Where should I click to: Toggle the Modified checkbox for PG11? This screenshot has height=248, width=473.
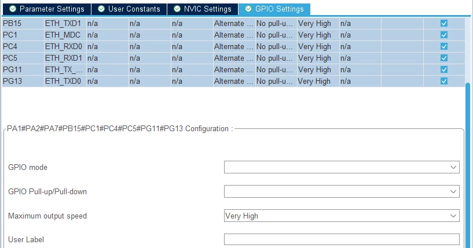point(443,69)
